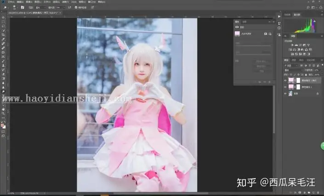
Task: Close the open document tab
Action: point(60,13)
